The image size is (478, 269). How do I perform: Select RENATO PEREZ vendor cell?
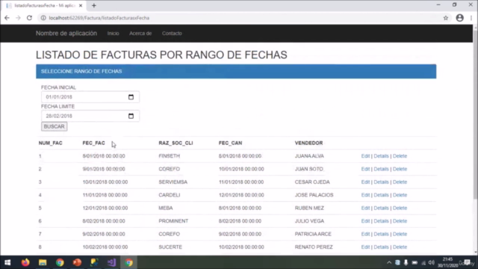[x=314, y=247]
